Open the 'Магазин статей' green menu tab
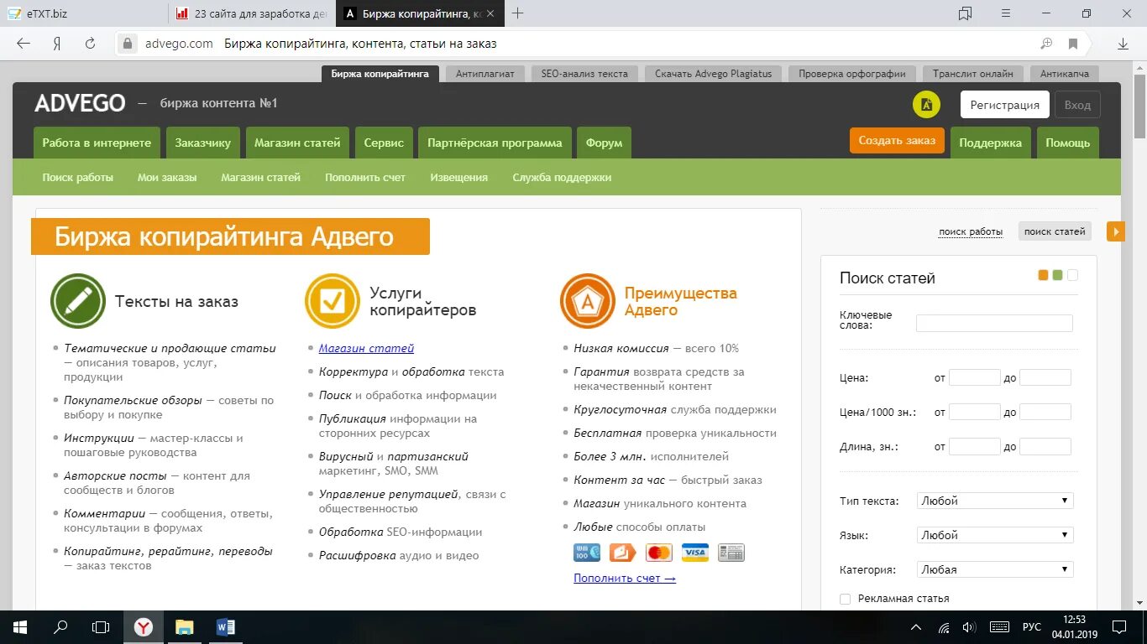Screen dimensions: 1147x644 point(297,143)
